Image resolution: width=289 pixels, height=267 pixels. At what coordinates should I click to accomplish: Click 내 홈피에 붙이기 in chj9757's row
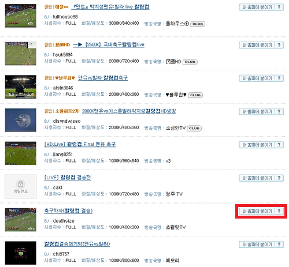(x=257, y=245)
